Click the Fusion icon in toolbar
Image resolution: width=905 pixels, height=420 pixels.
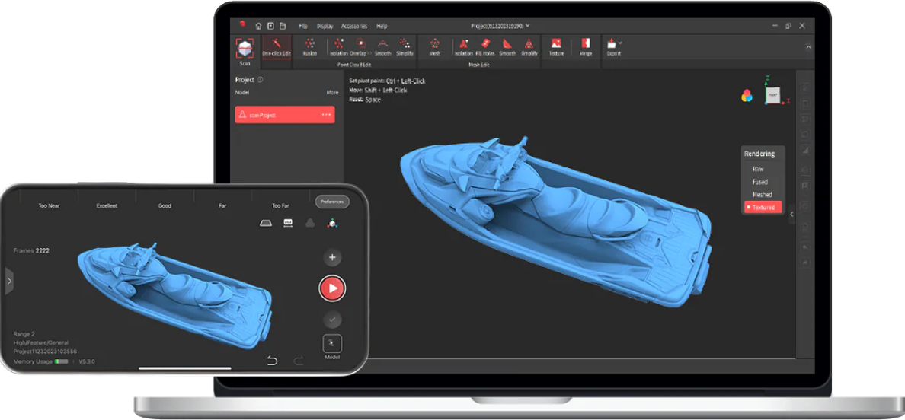click(x=310, y=46)
